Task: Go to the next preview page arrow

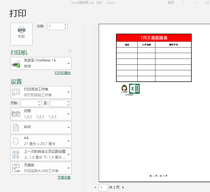Action: 123,187
